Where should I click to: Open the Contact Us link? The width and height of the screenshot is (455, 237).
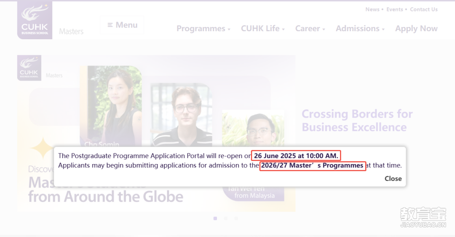[424, 9]
